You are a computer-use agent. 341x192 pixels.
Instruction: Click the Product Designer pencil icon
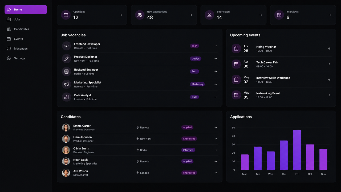(x=67, y=59)
